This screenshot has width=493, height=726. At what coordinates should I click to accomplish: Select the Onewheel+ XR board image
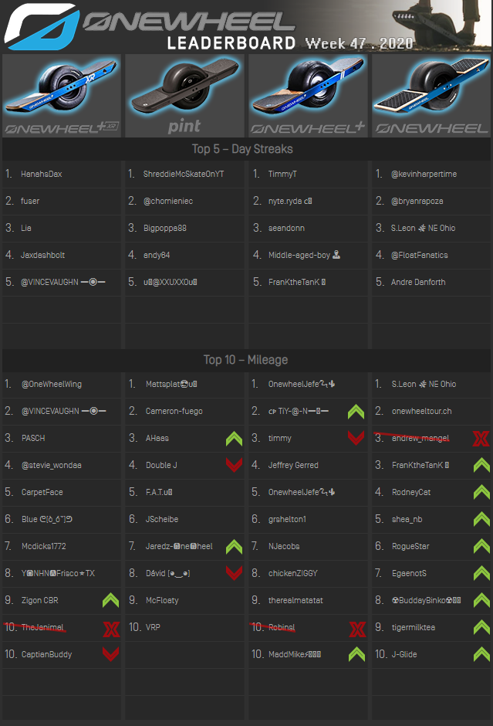(62, 95)
